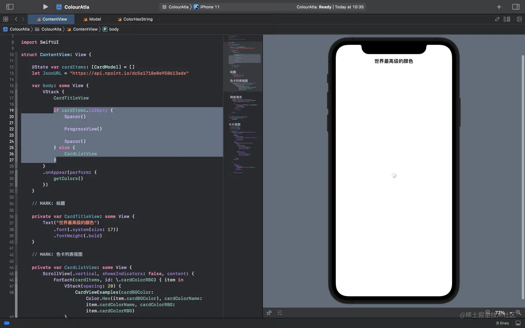Click 'struct ContentView: View {' line

coord(56,54)
